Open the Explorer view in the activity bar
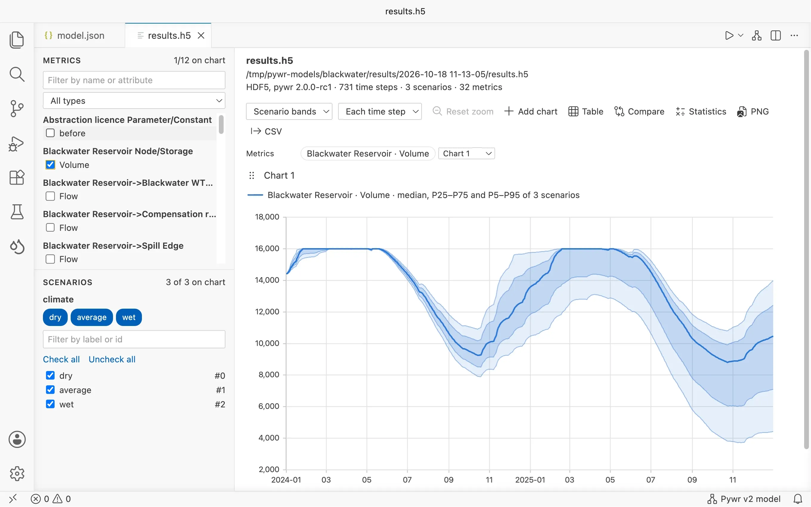The height and width of the screenshot is (507, 811). pyautogui.click(x=17, y=40)
